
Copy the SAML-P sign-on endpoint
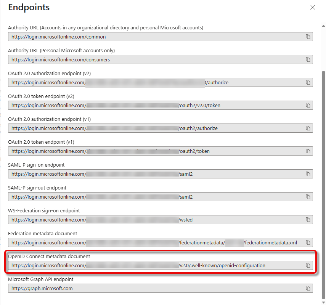click(308, 174)
